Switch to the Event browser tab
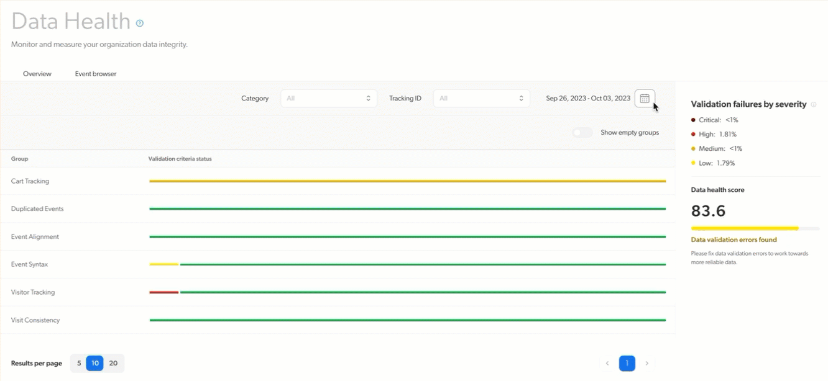828x381 pixels. [94, 73]
